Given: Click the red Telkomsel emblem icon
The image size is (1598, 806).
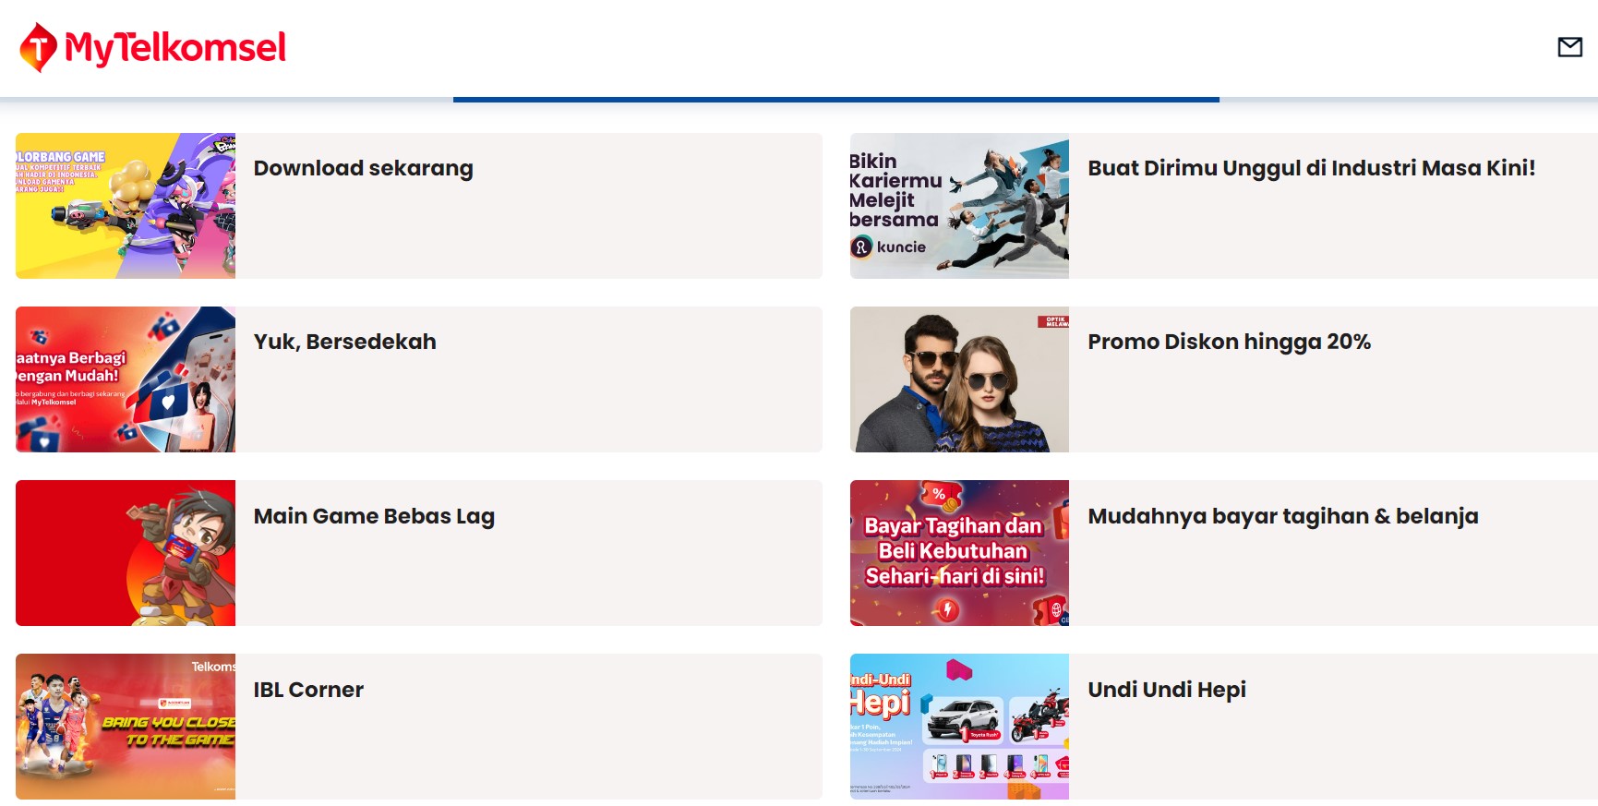Looking at the screenshot, I should 39,47.
